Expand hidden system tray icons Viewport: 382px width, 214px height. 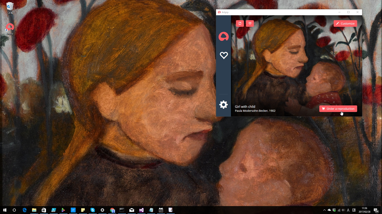[x=324, y=210]
